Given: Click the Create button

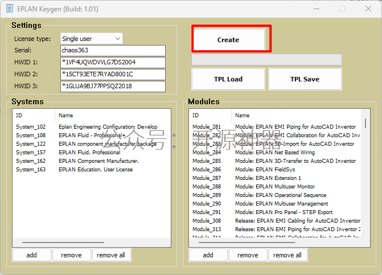Looking at the screenshot, I should [x=228, y=39].
